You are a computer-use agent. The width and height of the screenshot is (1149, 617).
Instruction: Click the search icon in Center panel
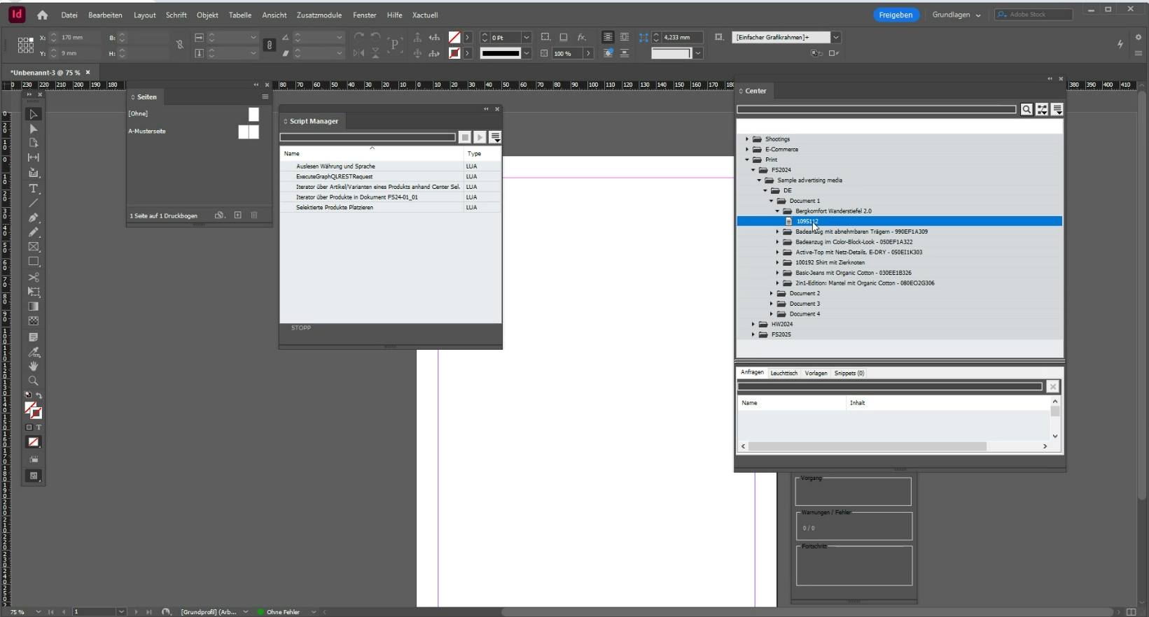tap(1026, 110)
